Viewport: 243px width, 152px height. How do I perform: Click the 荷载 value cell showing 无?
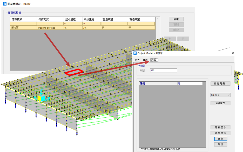pos(190,83)
